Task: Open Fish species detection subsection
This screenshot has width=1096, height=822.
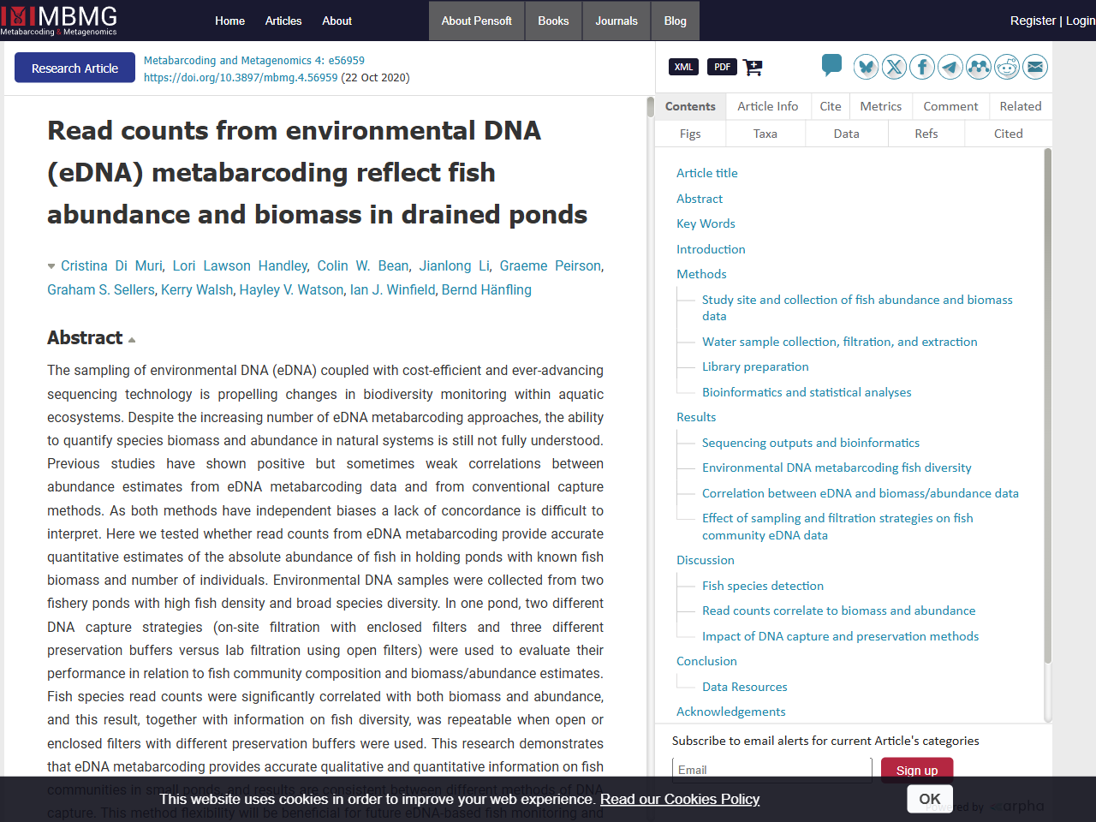Action: pyautogui.click(x=763, y=586)
